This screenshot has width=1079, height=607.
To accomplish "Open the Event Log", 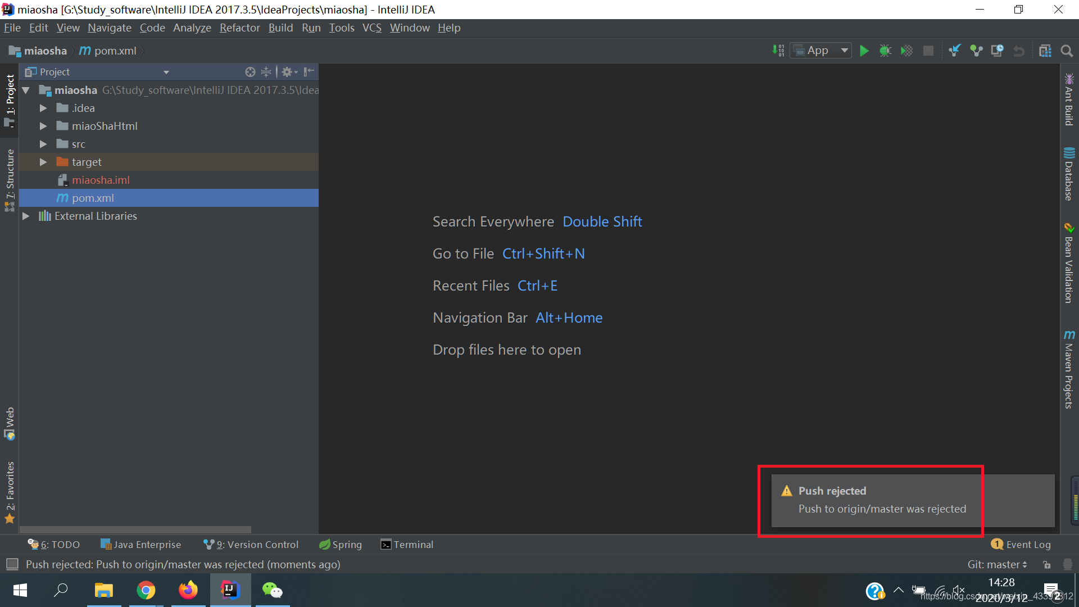I will coord(1021,544).
